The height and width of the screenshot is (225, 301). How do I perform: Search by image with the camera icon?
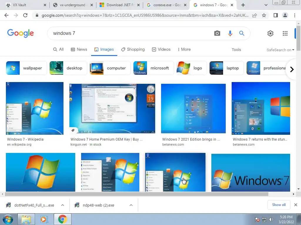click(x=217, y=33)
